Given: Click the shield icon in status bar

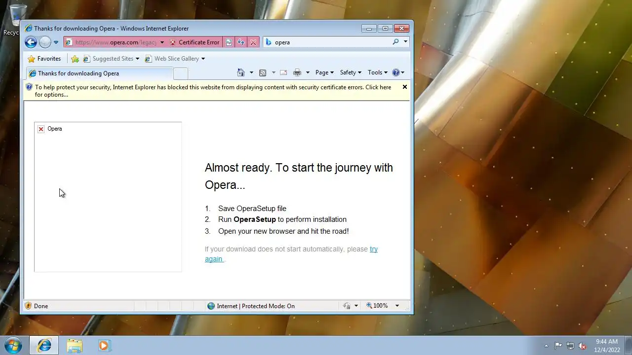Looking at the screenshot, I should coord(28,306).
